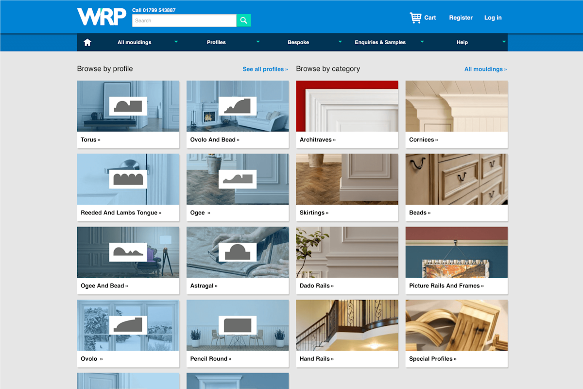Open the Cart text link
The image size is (583, 389).
(430, 18)
